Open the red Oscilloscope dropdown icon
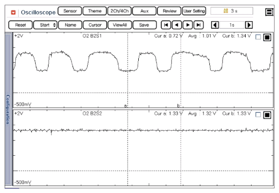Viewport: 279px width, 193px height. pyautogui.click(x=13, y=12)
